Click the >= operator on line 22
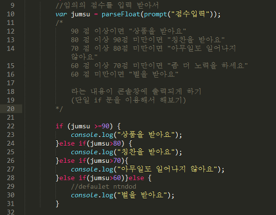Image resolution: width=276 pixels, height=215 pixels. (x=98, y=126)
